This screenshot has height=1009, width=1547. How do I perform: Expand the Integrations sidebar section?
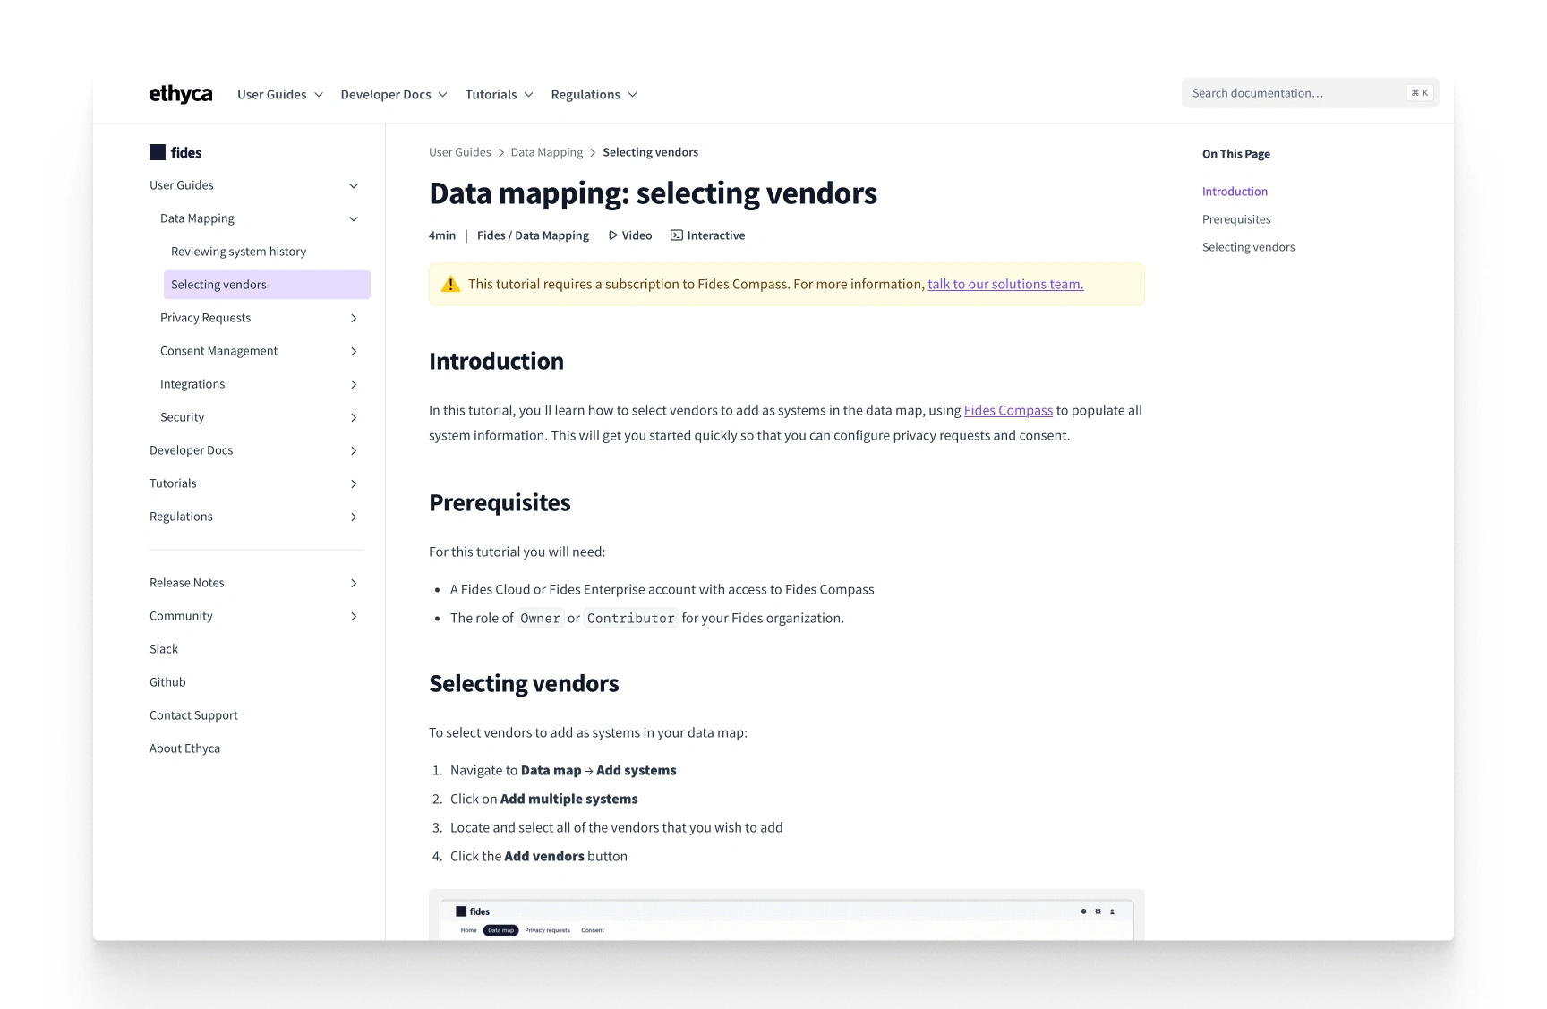(x=354, y=385)
